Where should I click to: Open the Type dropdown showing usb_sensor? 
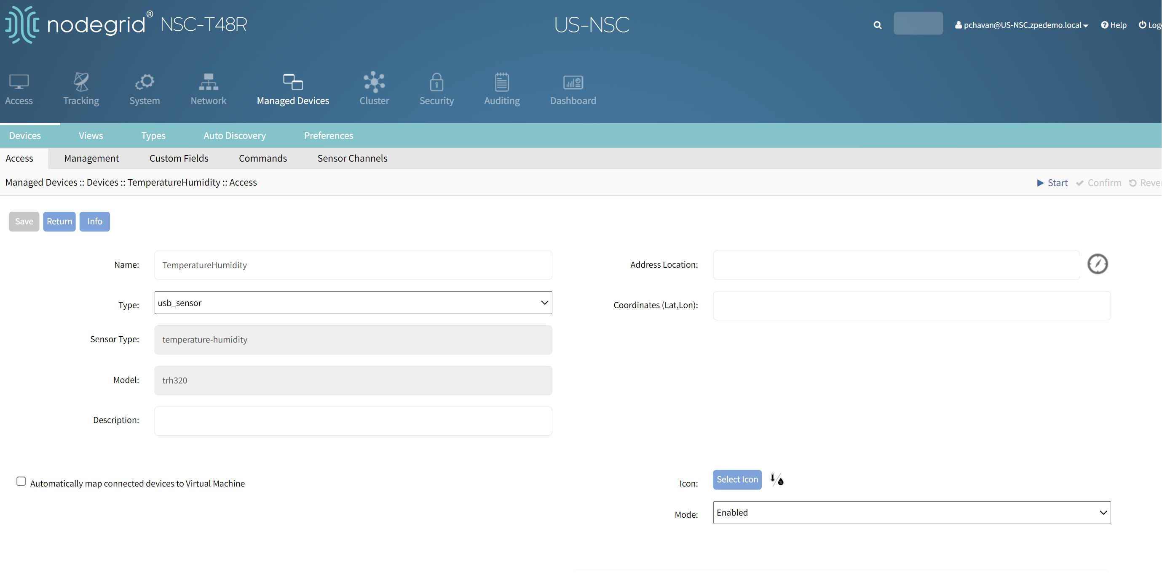click(x=353, y=302)
